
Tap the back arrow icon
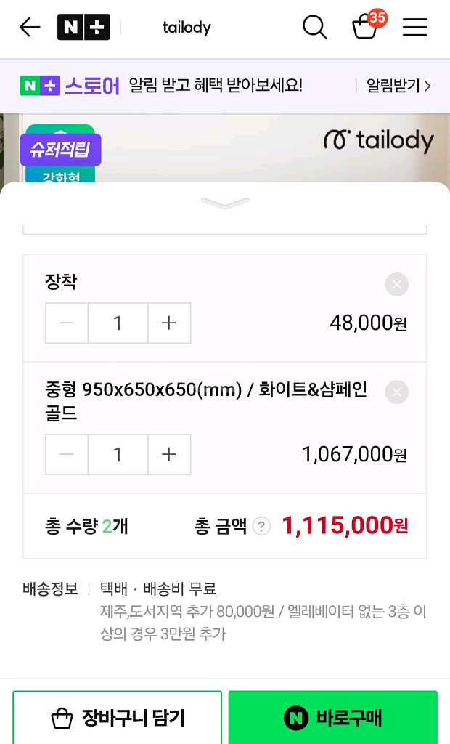30,28
